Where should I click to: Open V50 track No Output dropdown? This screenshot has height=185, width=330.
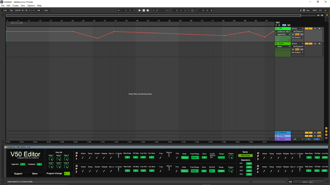(x=297, y=37)
